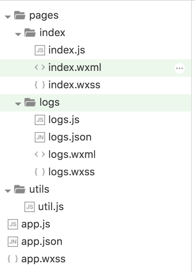Click the angle-bracket icon beside index.wxml
The image size is (195, 272).
[40, 68]
